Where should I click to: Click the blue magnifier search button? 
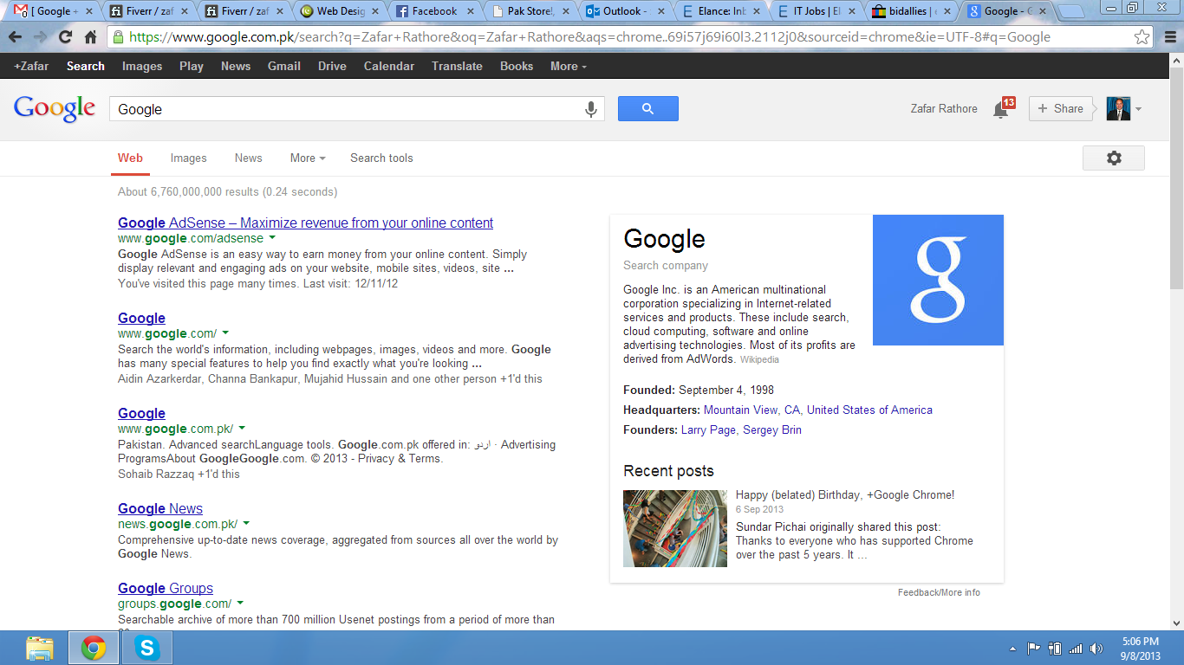point(647,109)
